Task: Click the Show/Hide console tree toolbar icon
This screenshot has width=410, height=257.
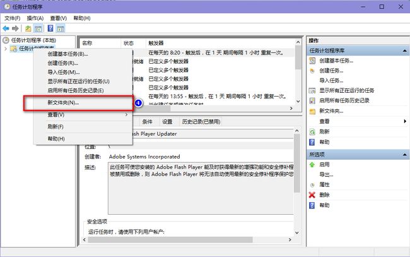Action: tap(38, 28)
